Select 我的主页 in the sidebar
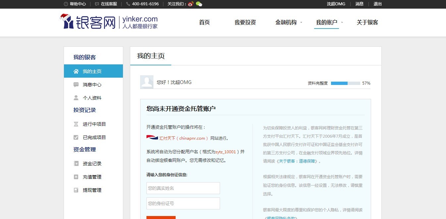Screen dimensions: 446x219 pos(93,71)
